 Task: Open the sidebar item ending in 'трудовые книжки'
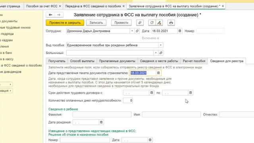click(15, 27)
